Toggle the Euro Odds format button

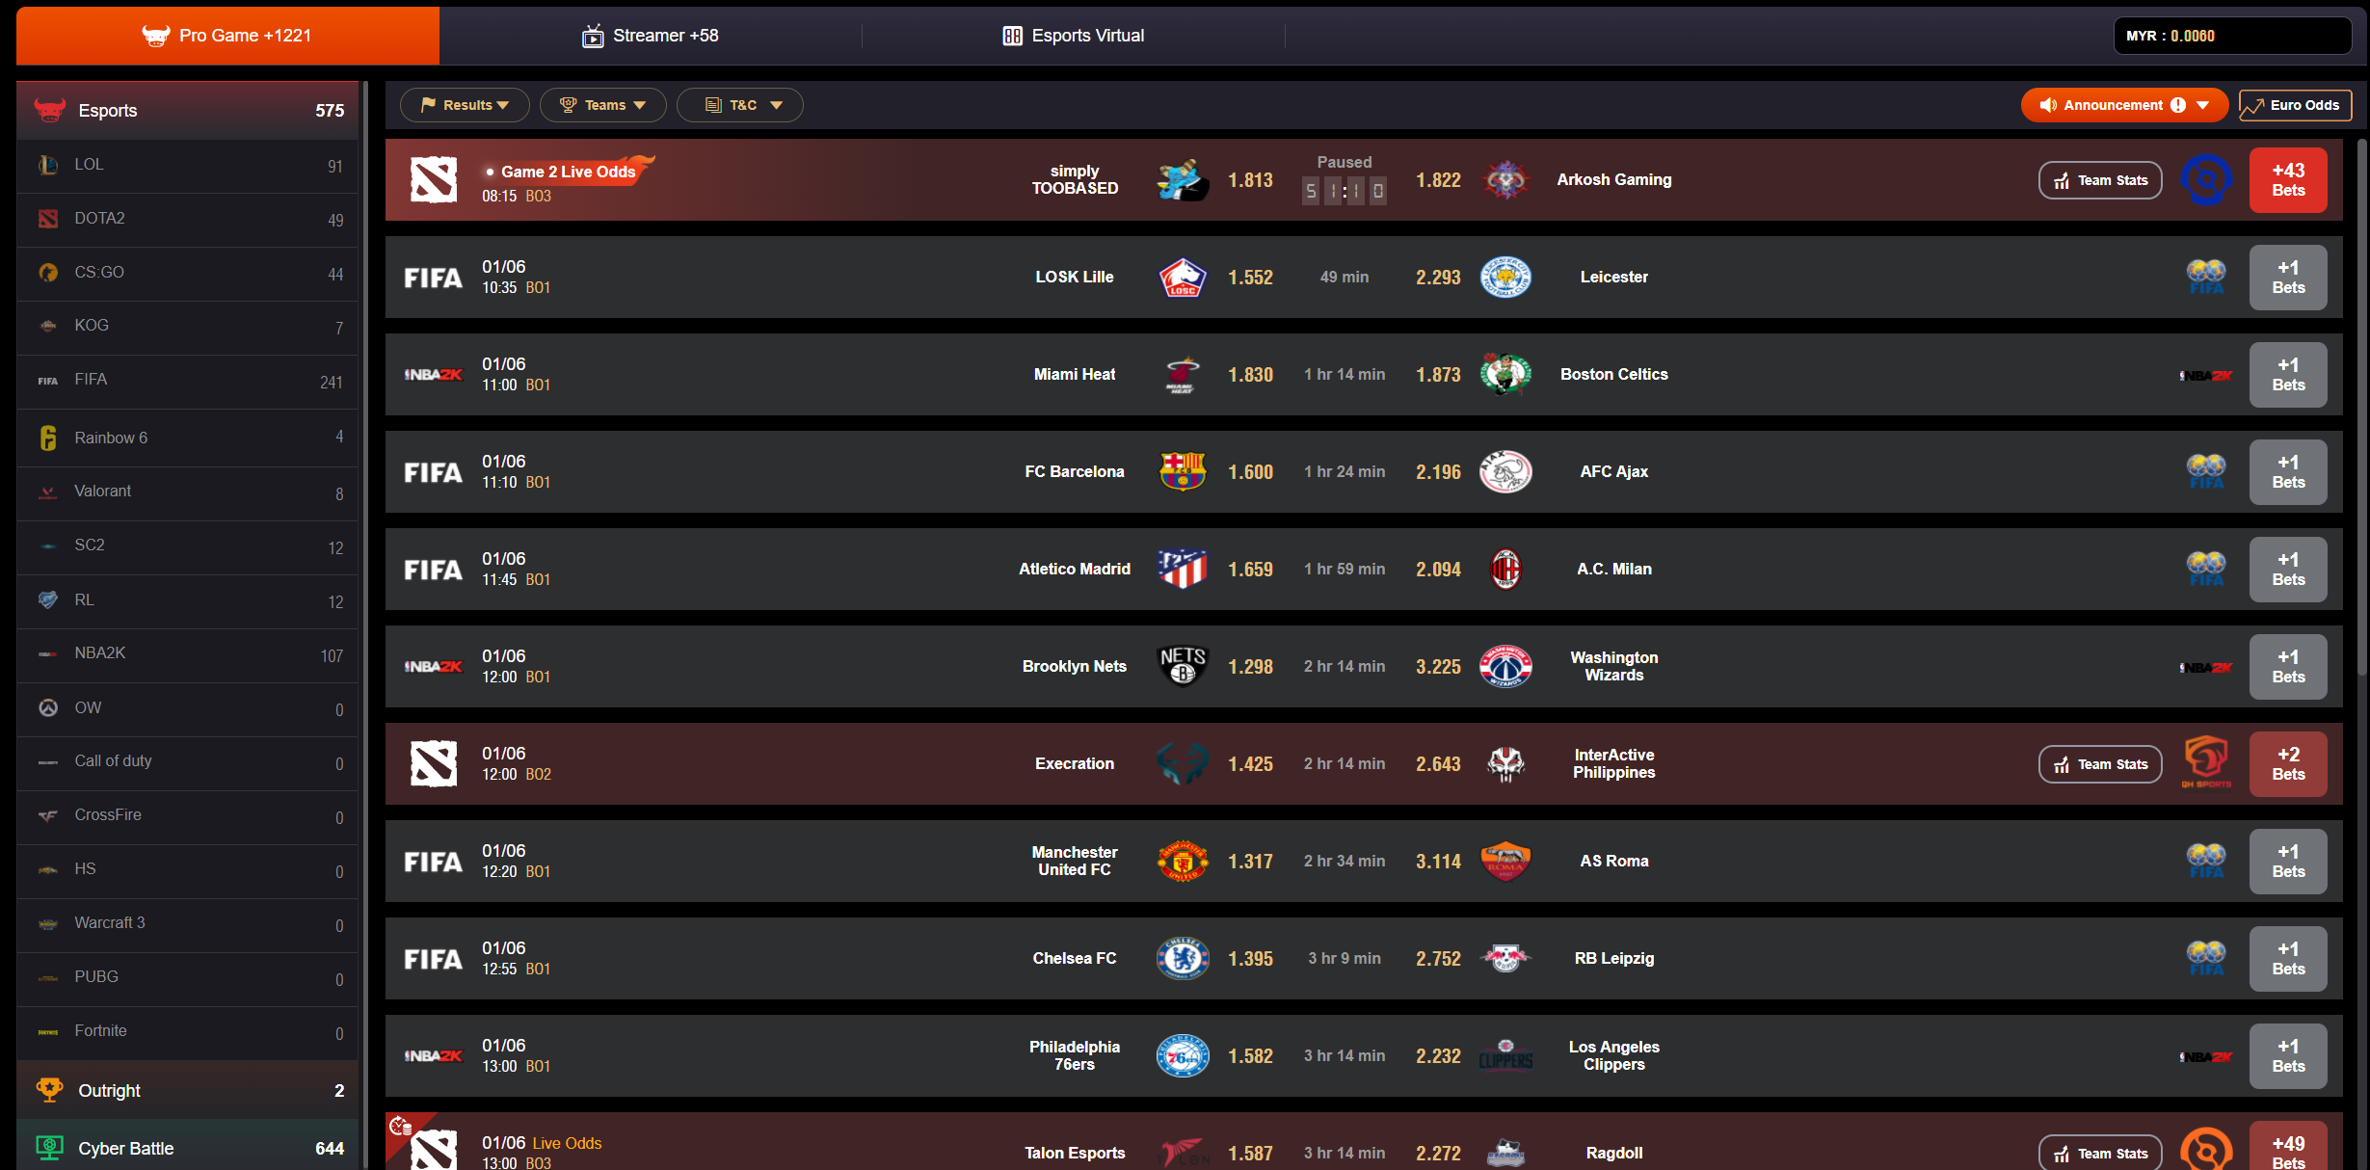point(2294,105)
